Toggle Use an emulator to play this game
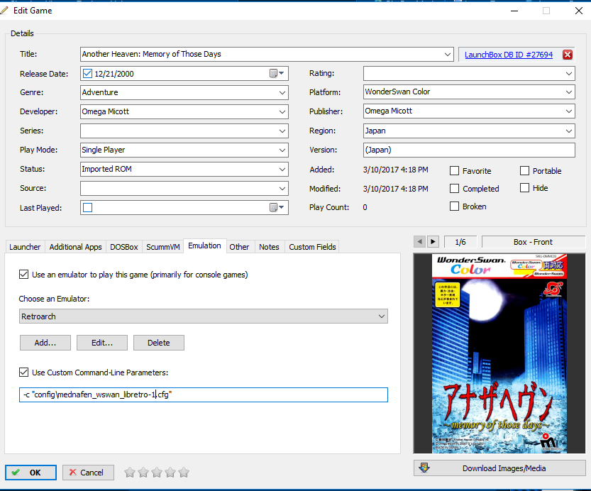The height and width of the screenshot is (491, 591). pyautogui.click(x=23, y=275)
